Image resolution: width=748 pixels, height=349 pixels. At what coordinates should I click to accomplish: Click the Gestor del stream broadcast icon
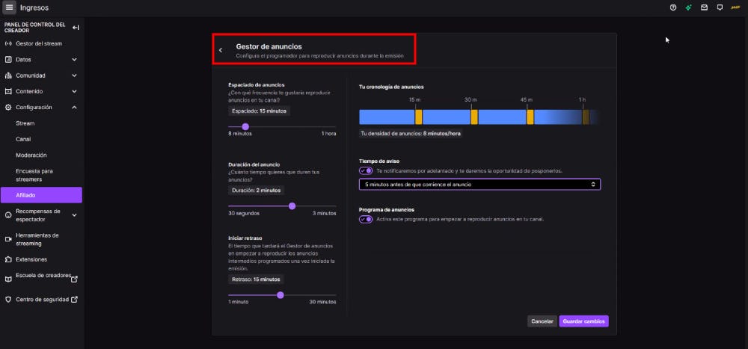click(8, 44)
